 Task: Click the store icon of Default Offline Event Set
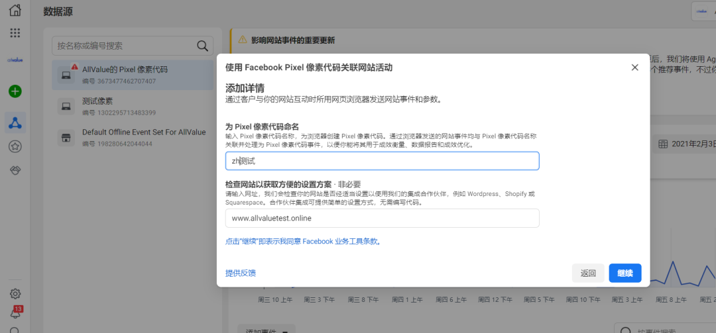66,137
